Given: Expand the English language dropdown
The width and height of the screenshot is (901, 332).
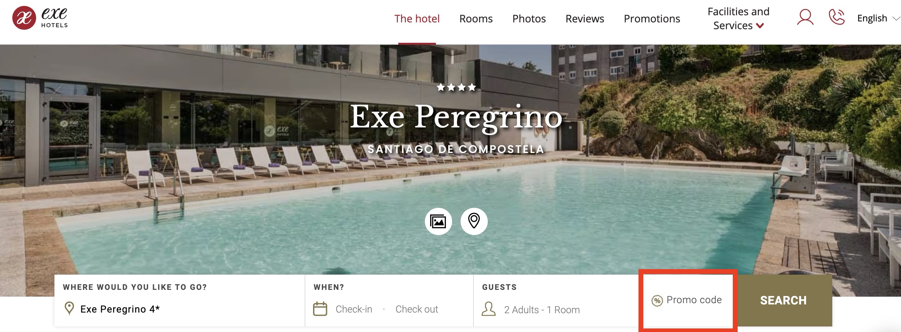Looking at the screenshot, I should click(878, 18).
